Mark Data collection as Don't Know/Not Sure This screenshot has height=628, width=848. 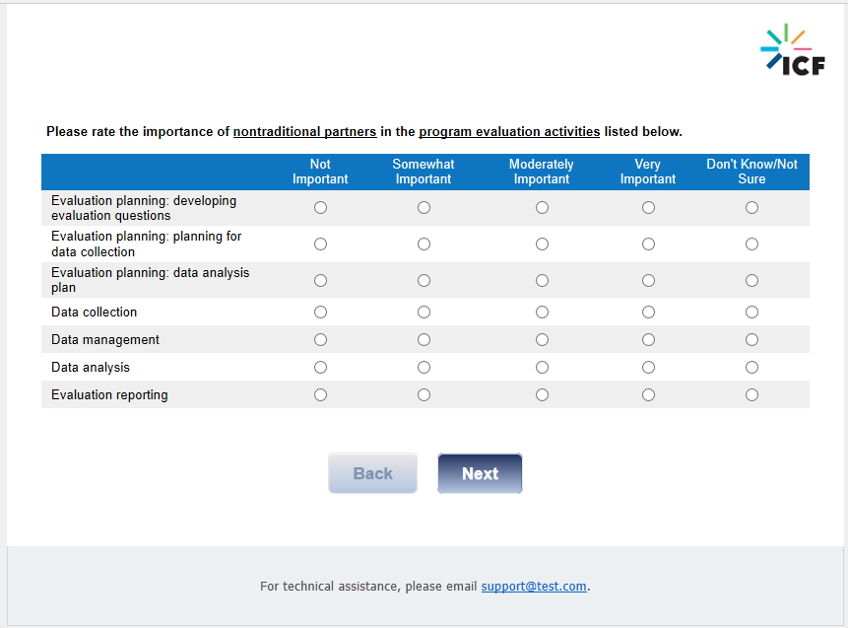(x=751, y=313)
